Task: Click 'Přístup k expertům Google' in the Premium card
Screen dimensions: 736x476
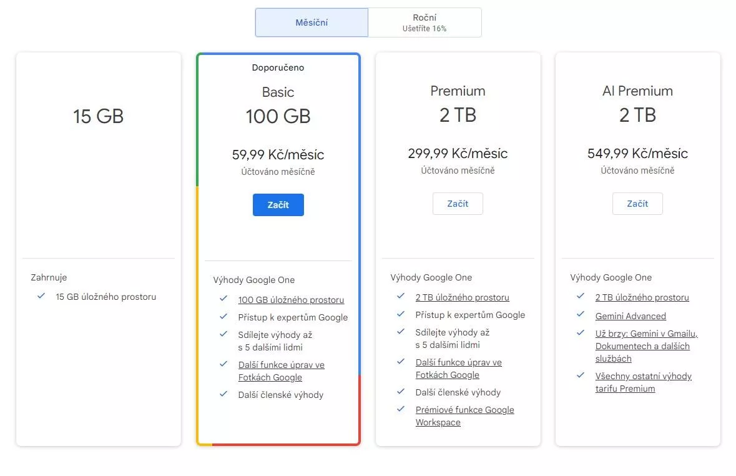Action: pyautogui.click(x=470, y=315)
